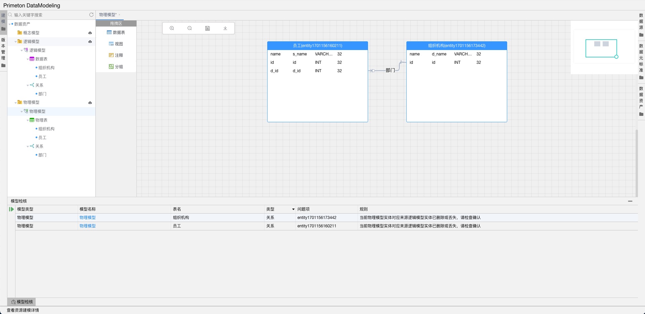Screen dimensions: 645x314
Task: Click the cloud icon on the 物理模型 folder row
Action: [x=90, y=103]
